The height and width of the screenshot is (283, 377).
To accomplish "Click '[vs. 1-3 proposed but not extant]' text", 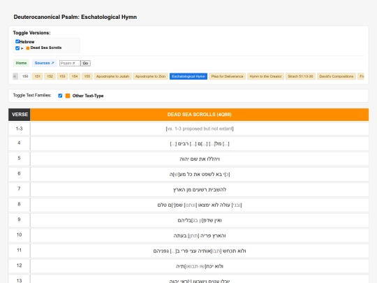I will pyautogui.click(x=200, y=129).
